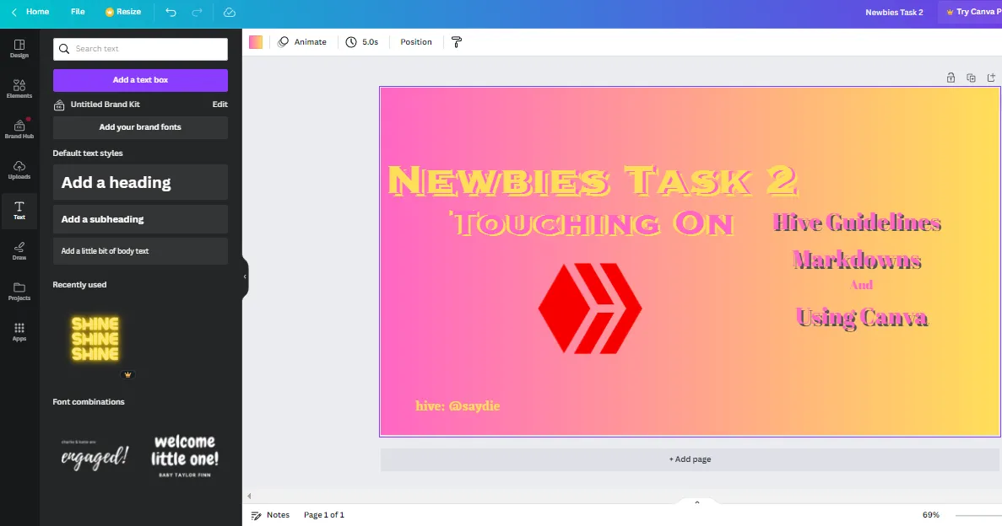Select the Hive Guidelines text on canvas

857,223
